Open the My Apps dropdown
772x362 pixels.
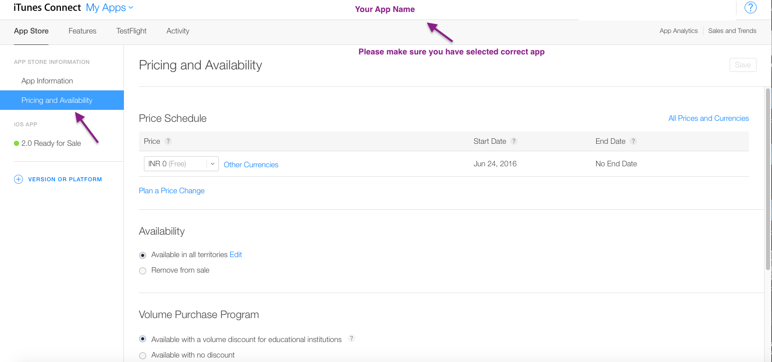(x=109, y=7)
